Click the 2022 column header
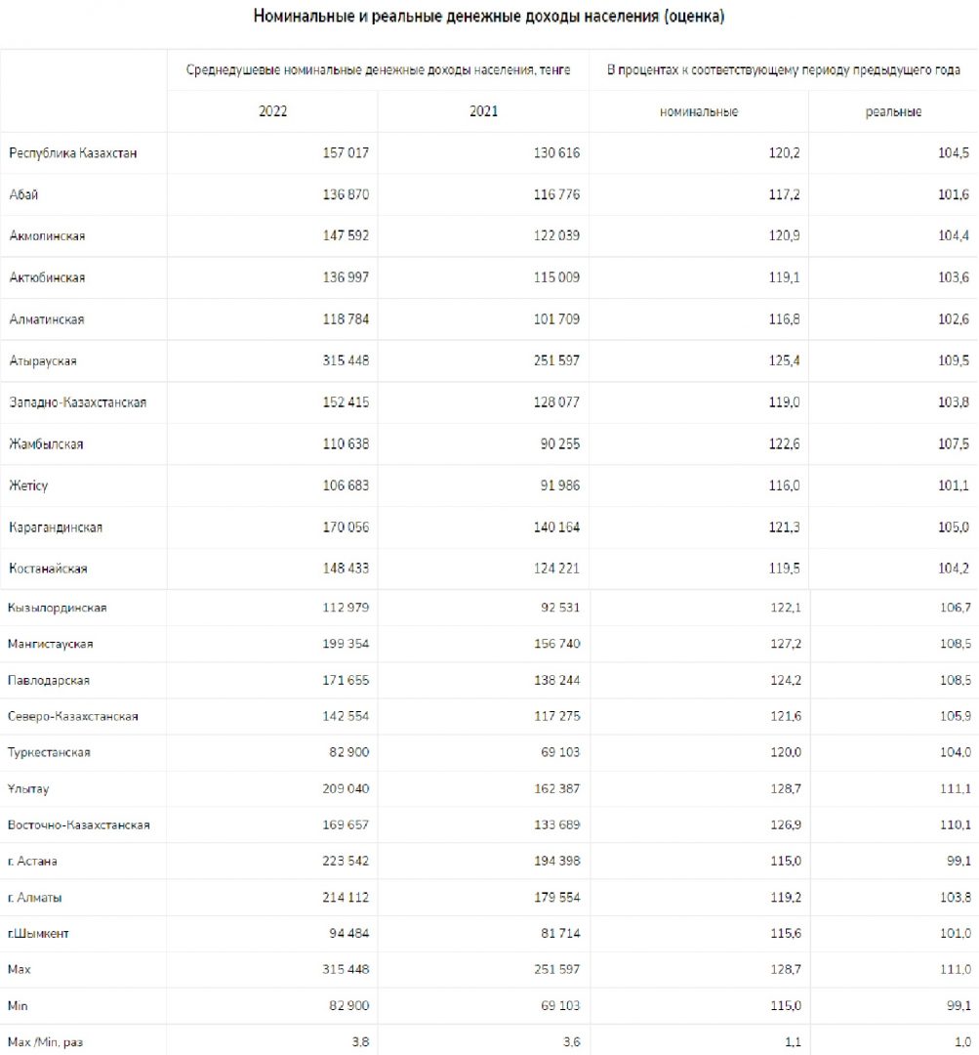This screenshot has width=979, height=1055. click(x=272, y=111)
